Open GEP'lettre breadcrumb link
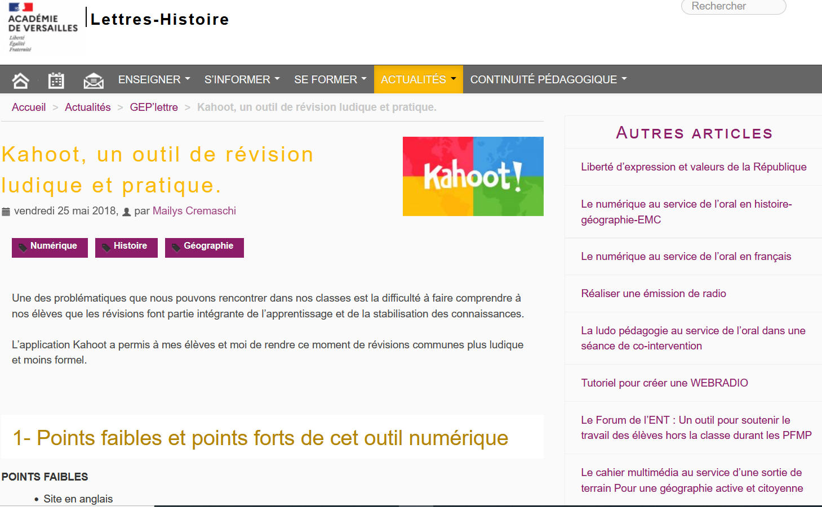Image resolution: width=822 pixels, height=507 pixels. (x=154, y=107)
